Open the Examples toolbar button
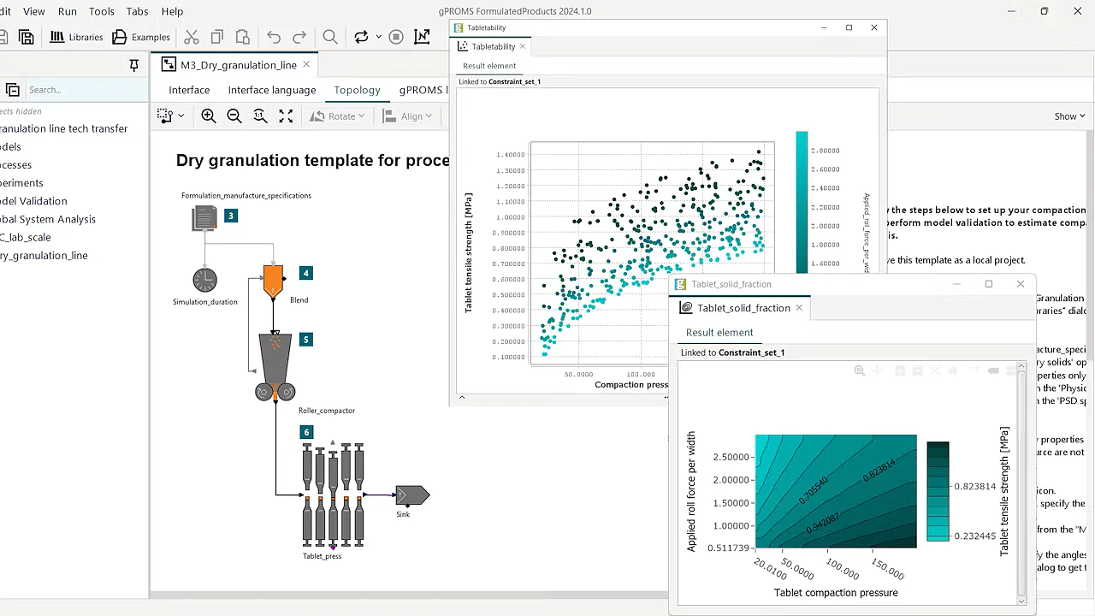This screenshot has height=616, width=1095. (x=141, y=37)
